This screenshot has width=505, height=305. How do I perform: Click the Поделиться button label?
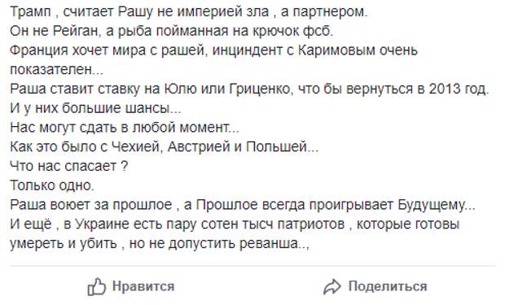(x=388, y=286)
